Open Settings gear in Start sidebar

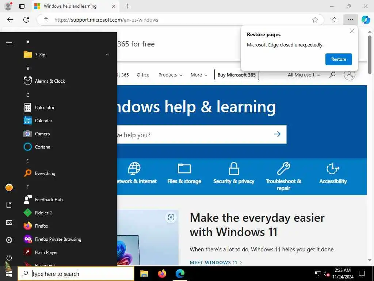pos(9,240)
